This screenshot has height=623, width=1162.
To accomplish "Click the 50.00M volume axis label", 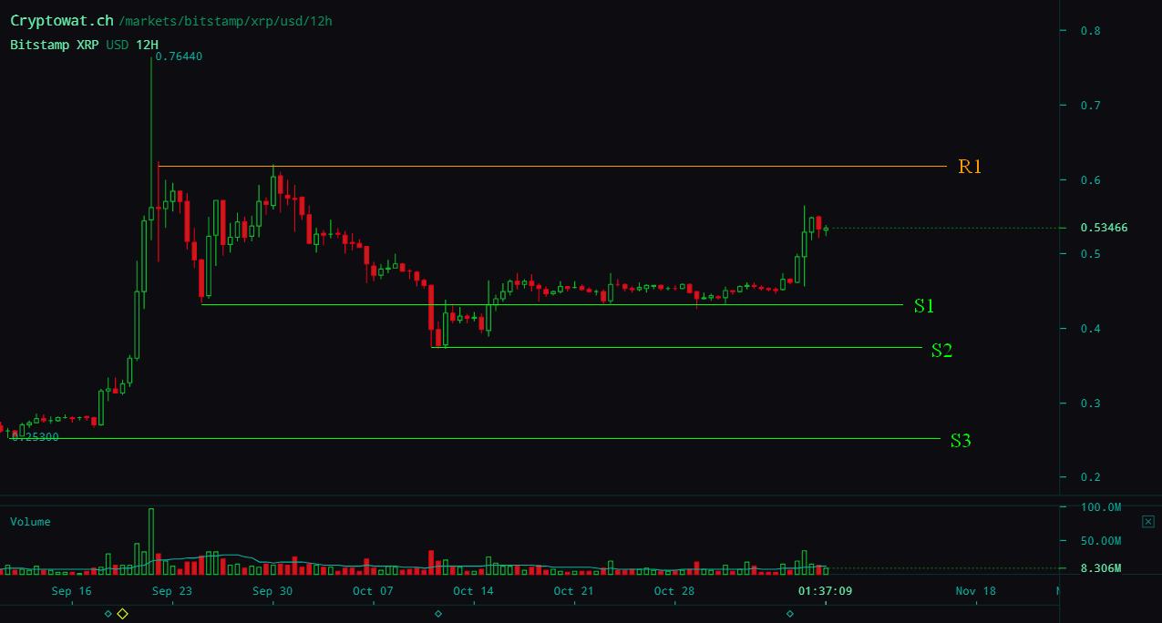I will tap(1101, 541).
